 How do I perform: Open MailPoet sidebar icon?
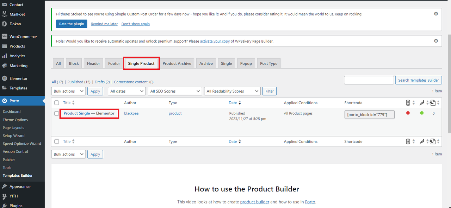(5, 14)
